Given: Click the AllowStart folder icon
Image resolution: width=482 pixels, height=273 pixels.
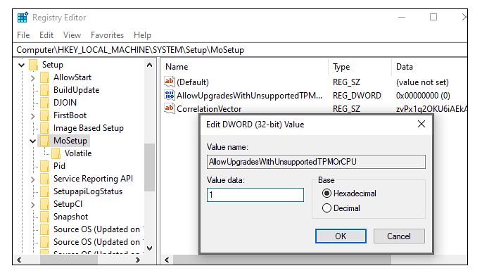Looking at the screenshot, I should coord(44,77).
